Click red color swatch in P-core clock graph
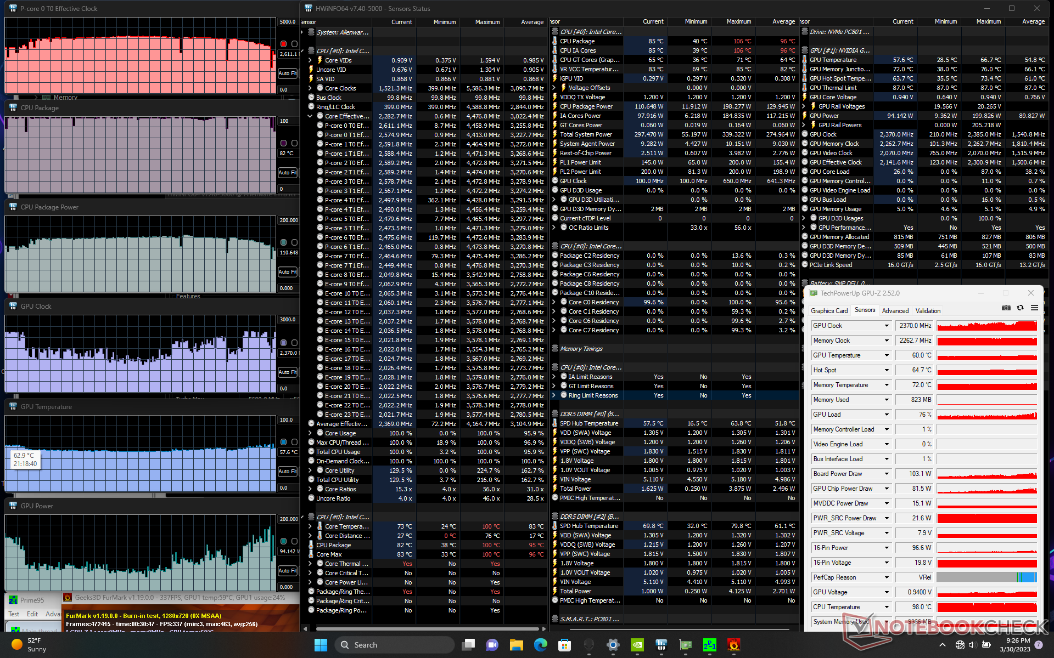 [283, 44]
